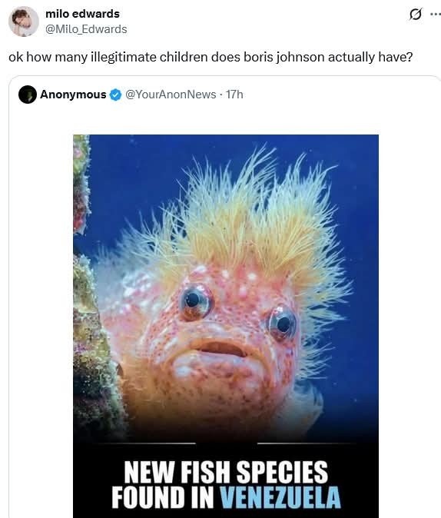Image resolution: width=441 pixels, height=518 pixels.
Task: Click the fish's right eye in the photo
Action: [x=282, y=323]
